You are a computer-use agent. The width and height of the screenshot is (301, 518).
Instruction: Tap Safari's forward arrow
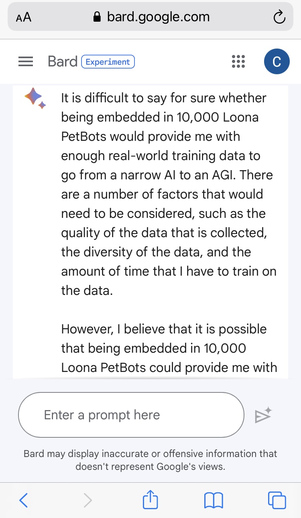pos(87,500)
